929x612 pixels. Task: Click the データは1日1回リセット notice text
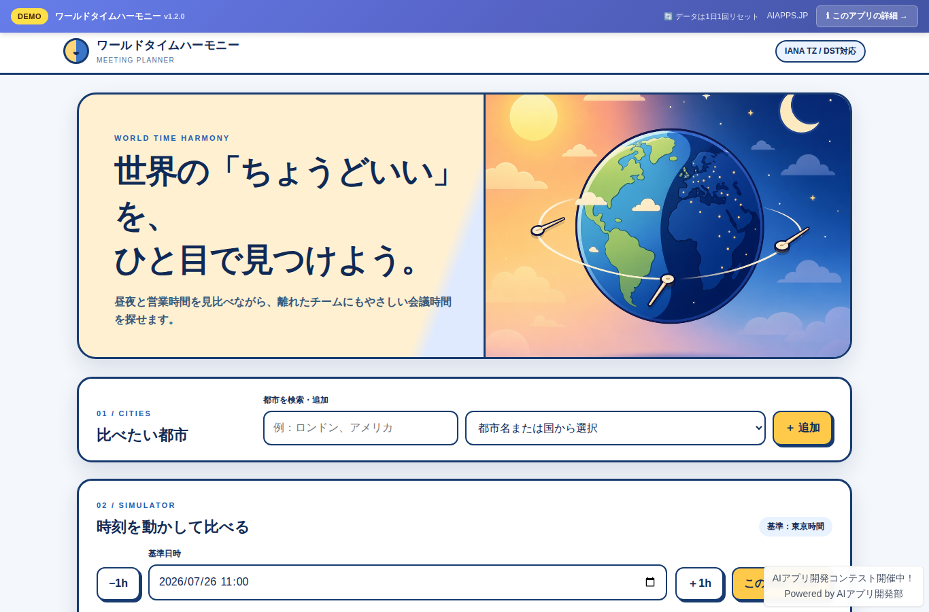[711, 16]
